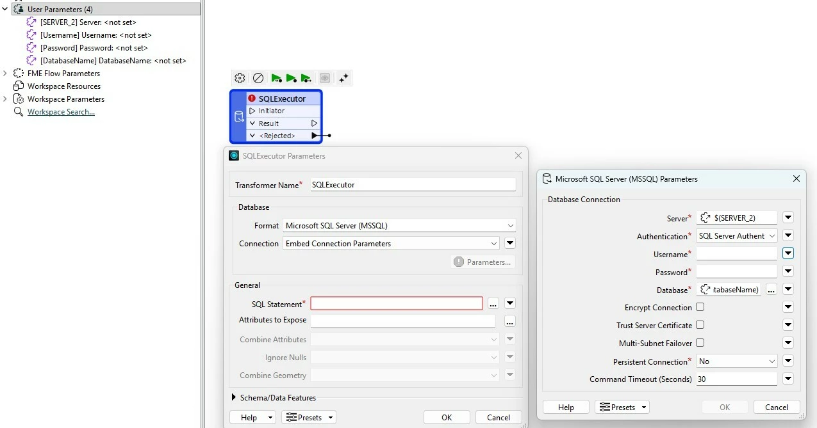Click the Username user parameter icon
This screenshot has width=817, height=428.
(31, 35)
